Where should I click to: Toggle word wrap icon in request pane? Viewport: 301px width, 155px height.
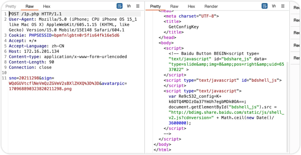coord(120,6)
